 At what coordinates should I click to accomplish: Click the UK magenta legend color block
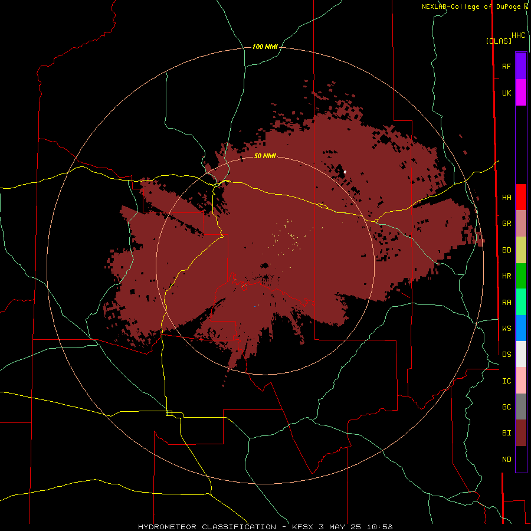pyautogui.click(x=521, y=93)
